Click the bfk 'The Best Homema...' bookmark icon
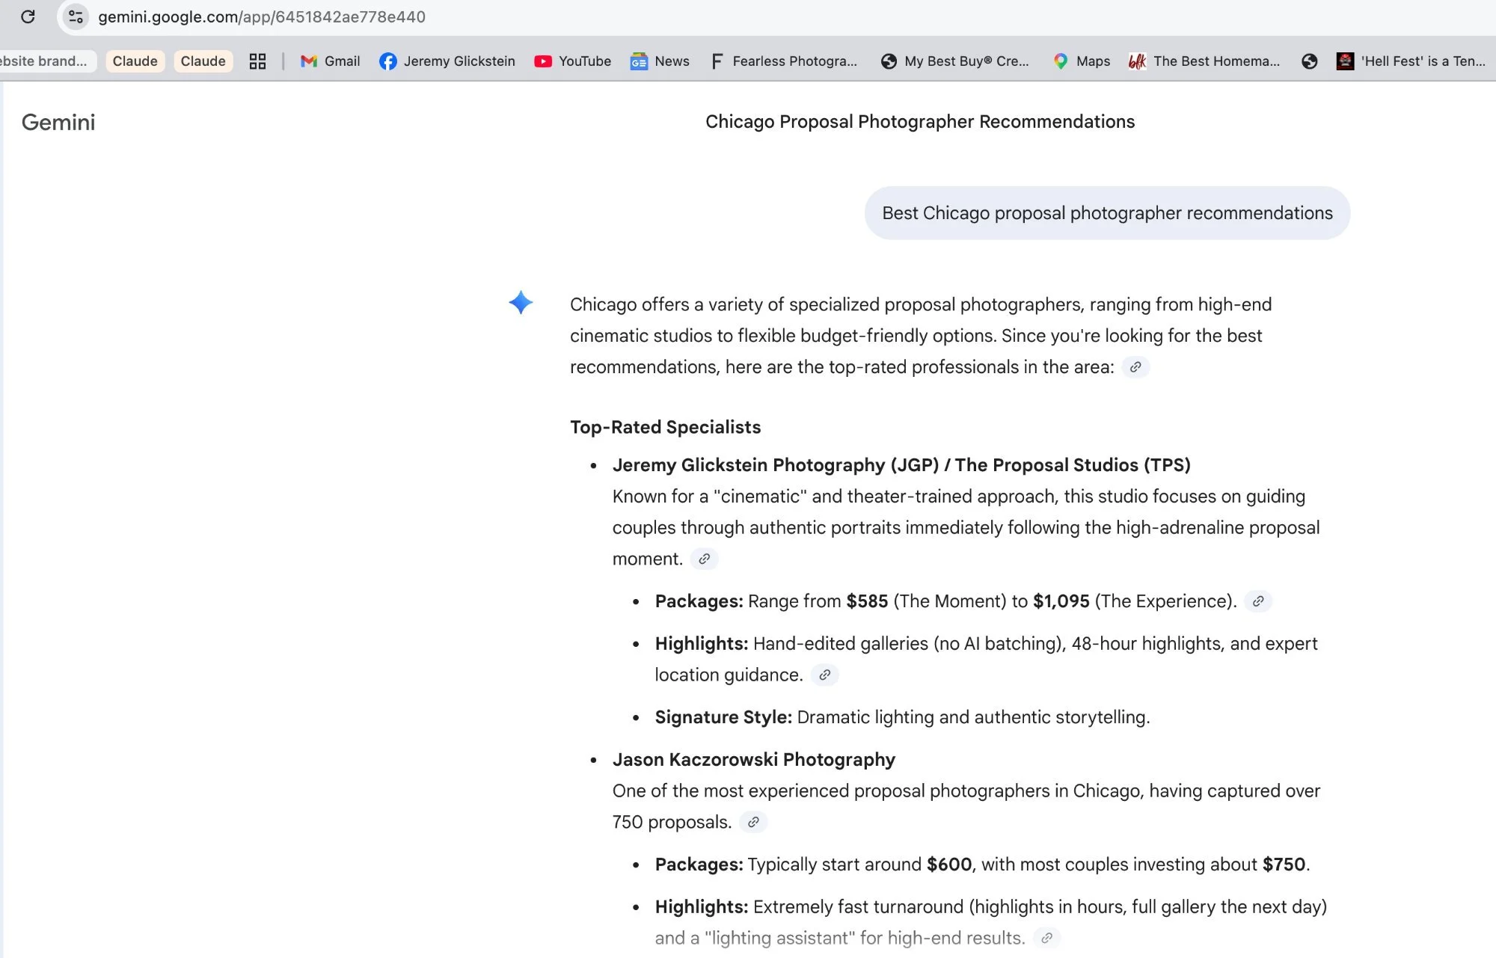The image size is (1496, 958). point(1136,61)
